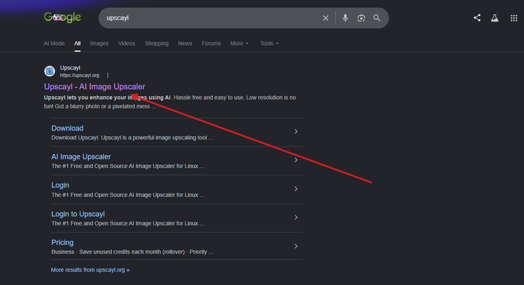Click chevron beside Pricing sitelink
This screenshot has width=524, height=285.
pos(296,246)
